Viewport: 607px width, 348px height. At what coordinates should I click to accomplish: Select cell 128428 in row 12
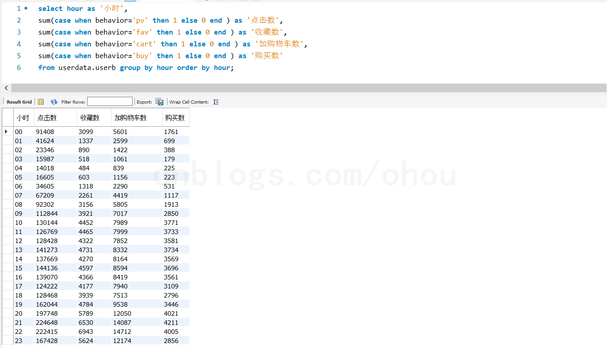[x=56, y=241]
